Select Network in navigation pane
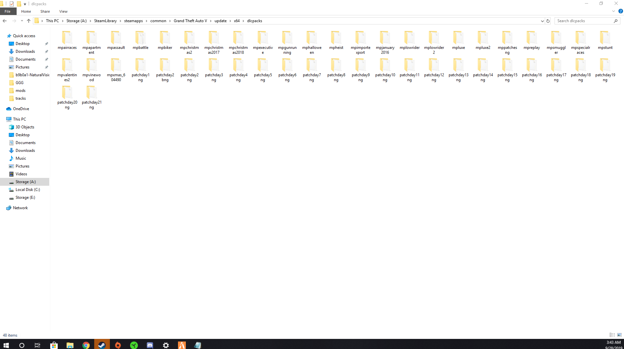Viewport: 624px width, 349px height. [x=20, y=208]
